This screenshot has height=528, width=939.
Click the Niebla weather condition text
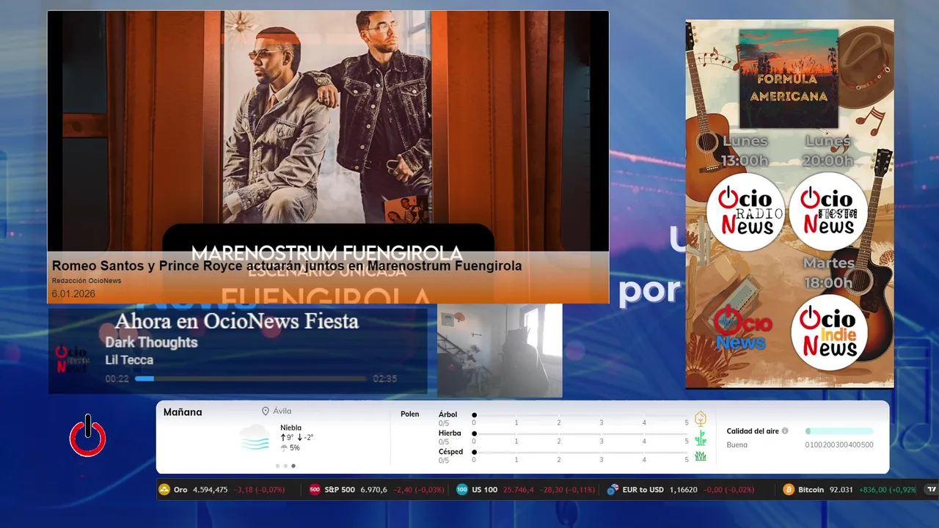point(291,428)
